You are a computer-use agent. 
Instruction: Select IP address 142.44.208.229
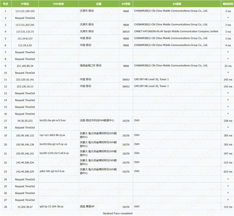point(25,172)
